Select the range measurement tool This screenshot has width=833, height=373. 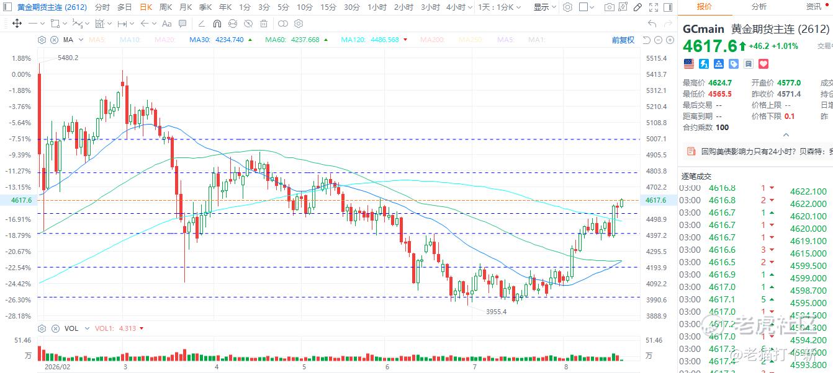122,24
